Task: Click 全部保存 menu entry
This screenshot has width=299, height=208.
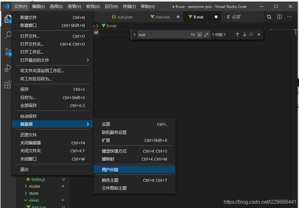Action: coord(53,105)
